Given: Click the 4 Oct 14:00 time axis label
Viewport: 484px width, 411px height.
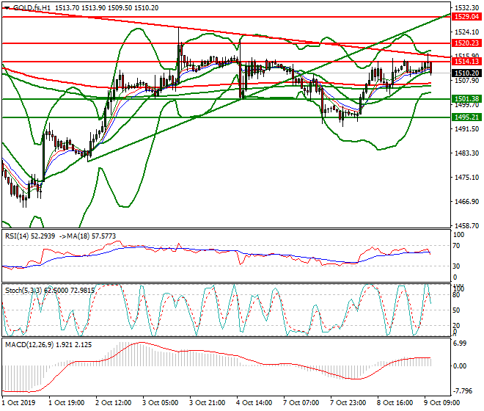Looking at the screenshot, I should (x=254, y=403).
